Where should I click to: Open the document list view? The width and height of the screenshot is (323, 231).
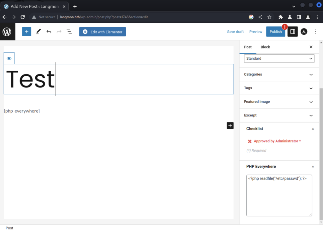coord(69,32)
